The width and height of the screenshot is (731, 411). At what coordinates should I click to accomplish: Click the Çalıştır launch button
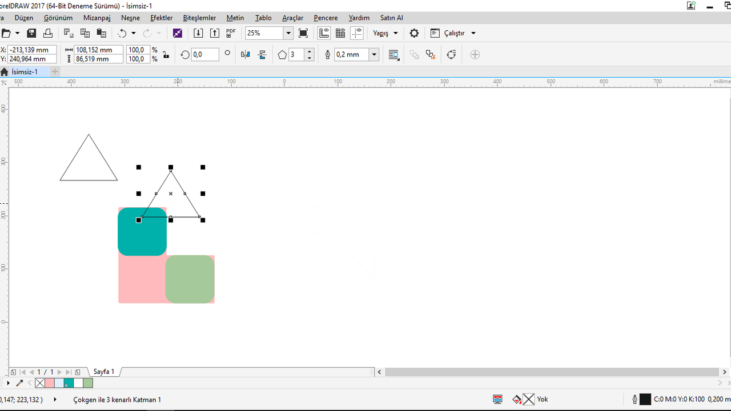pos(453,33)
